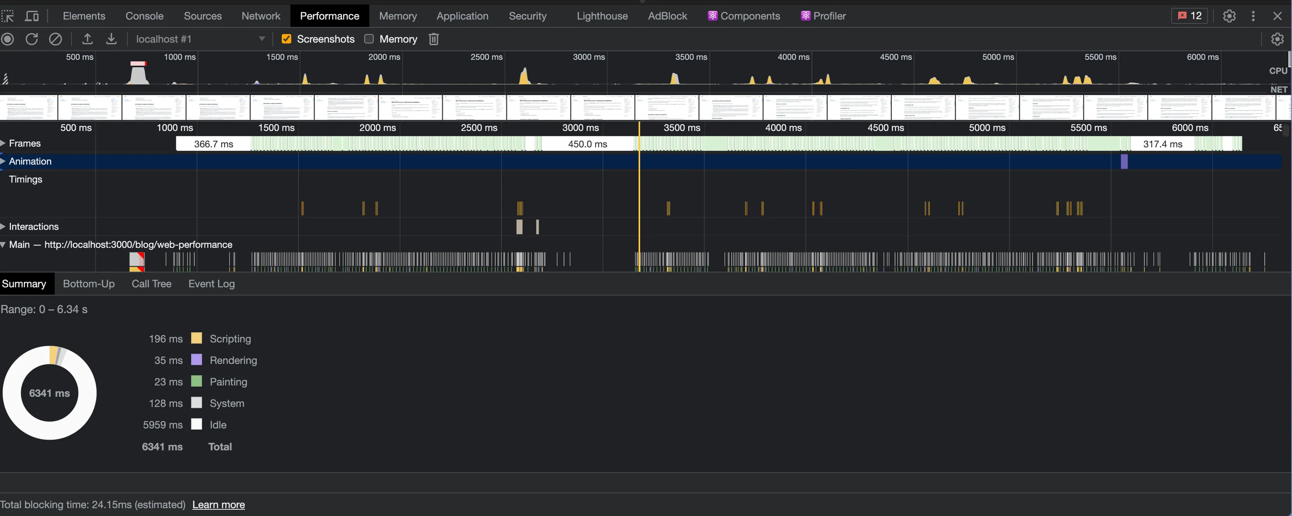Open the Memory panel tab

click(x=398, y=16)
